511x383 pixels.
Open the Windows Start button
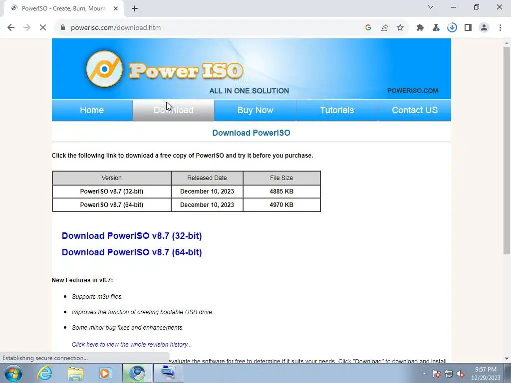13,373
